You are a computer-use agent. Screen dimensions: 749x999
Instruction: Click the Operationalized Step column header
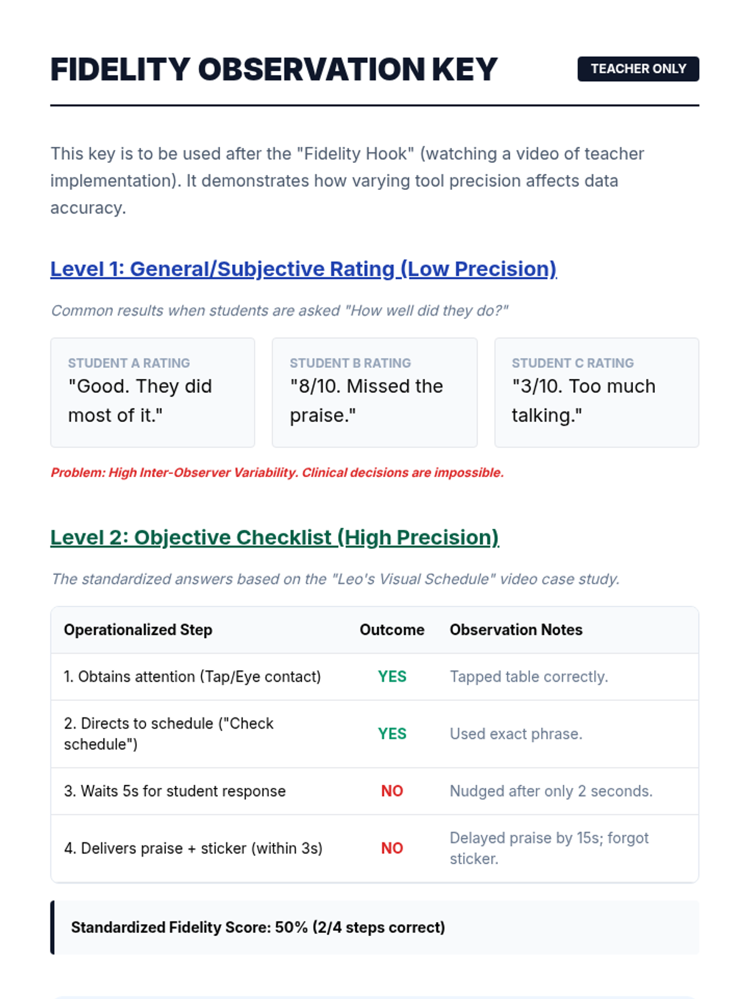[138, 630]
